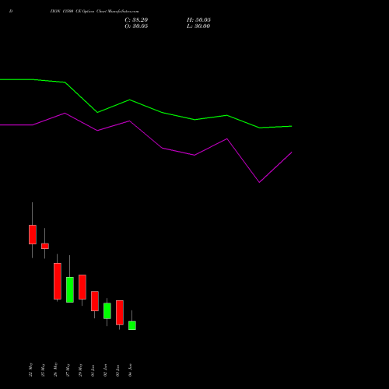Click the CE Options Chart title text
Screen dimensions: 389x389
point(95,11)
